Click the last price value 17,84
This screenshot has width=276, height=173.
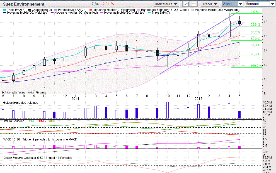(x=94, y=4)
